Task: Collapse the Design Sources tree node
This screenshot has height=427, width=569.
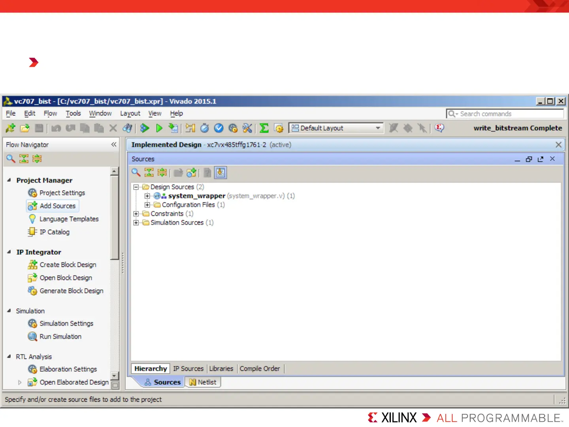Action: click(136, 187)
